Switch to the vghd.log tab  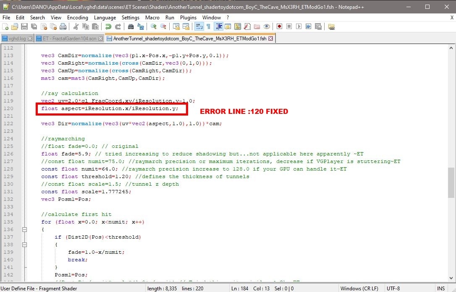tap(17, 38)
